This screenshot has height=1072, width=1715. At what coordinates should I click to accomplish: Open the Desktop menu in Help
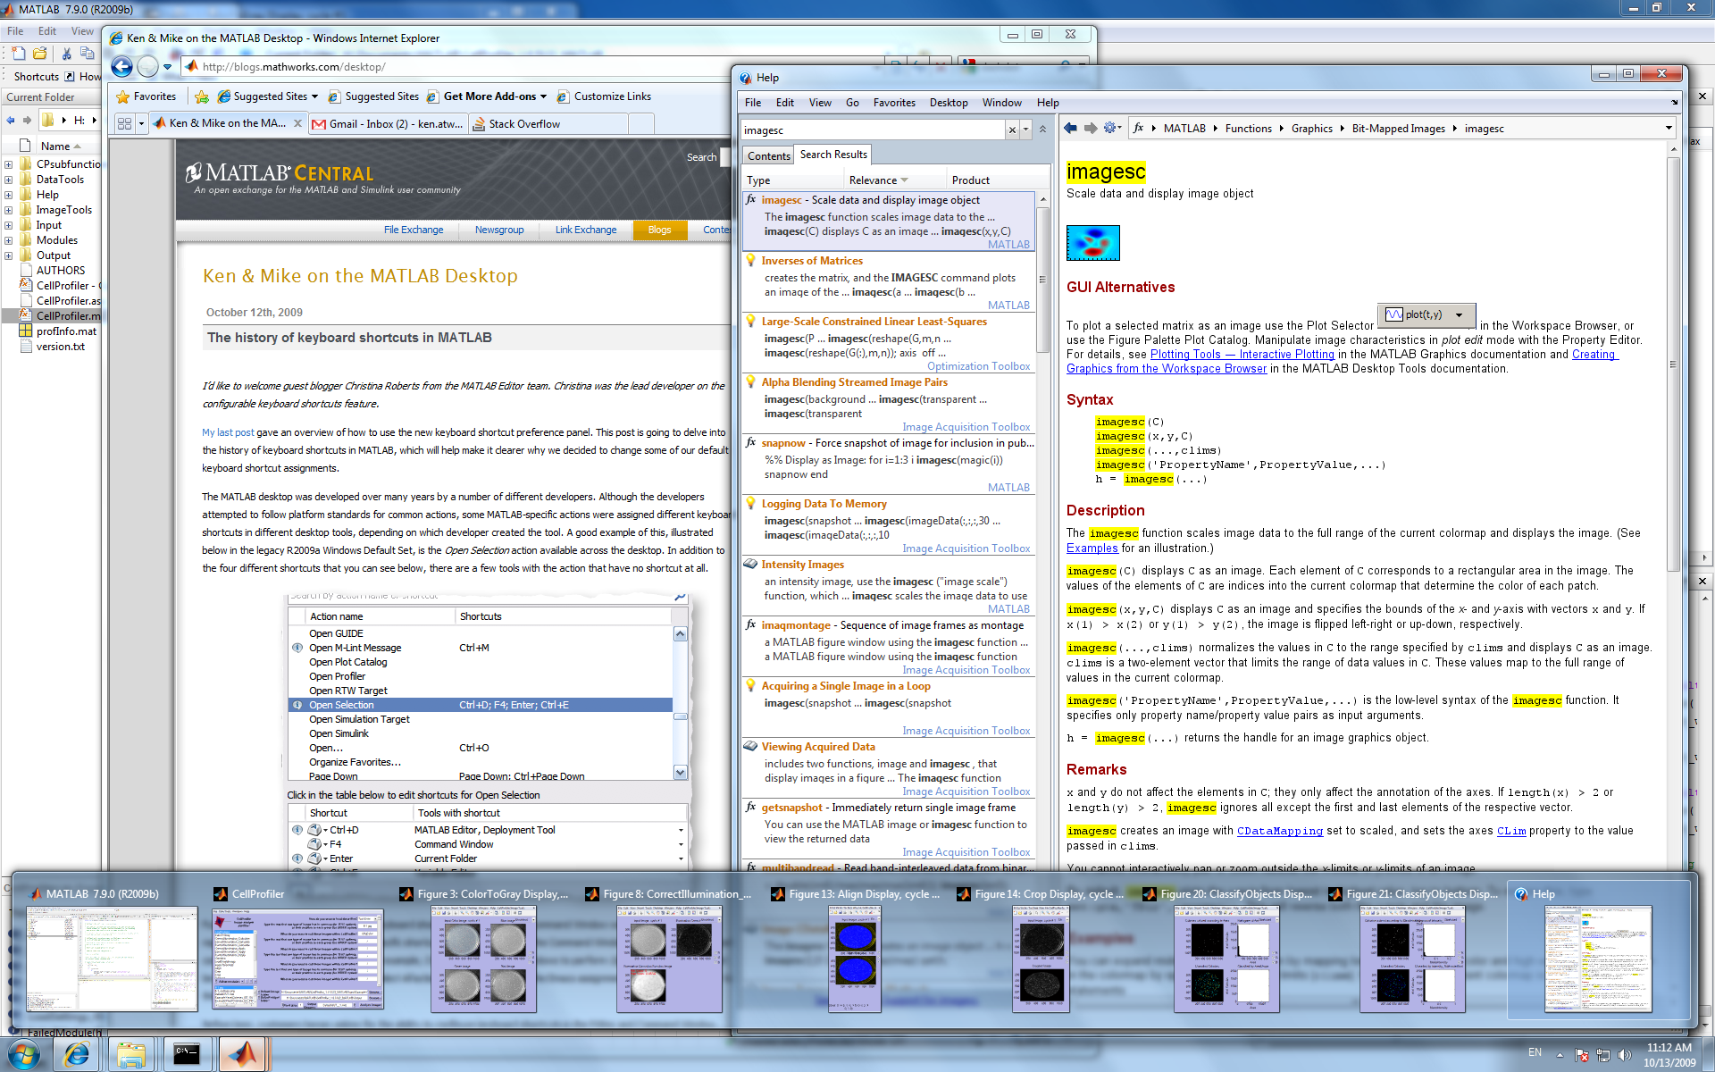pyautogui.click(x=948, y=103)
